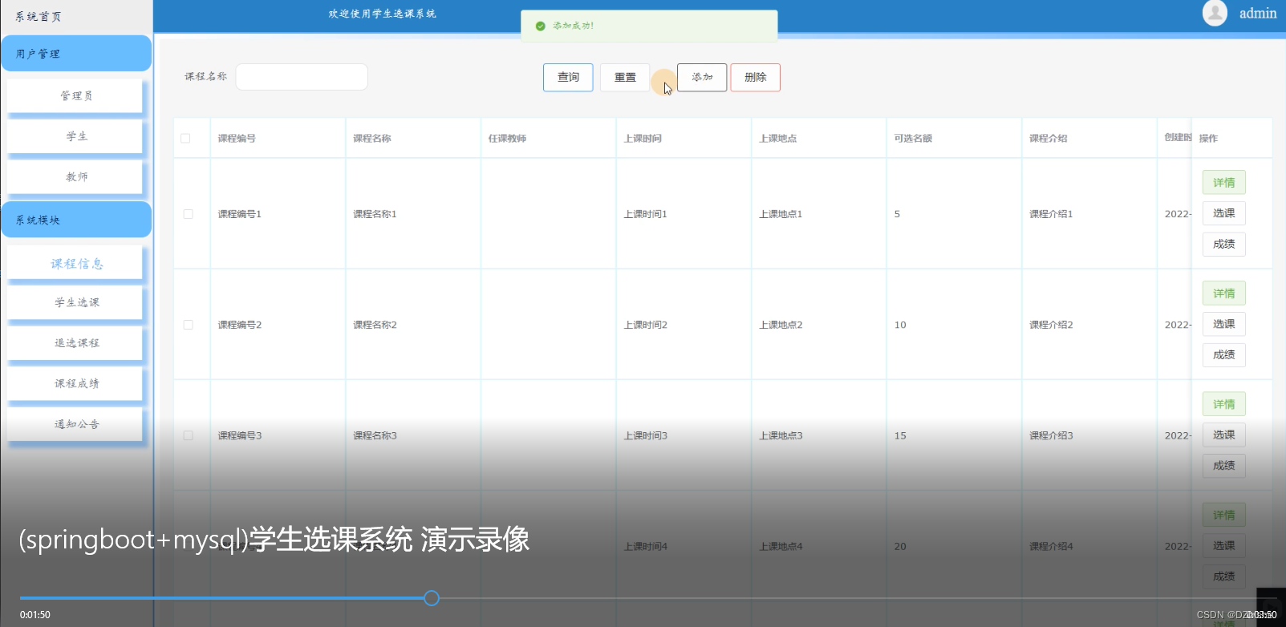1286x627 pixels.
Task: Click the 添加成功 notification message
Action: 649,26
